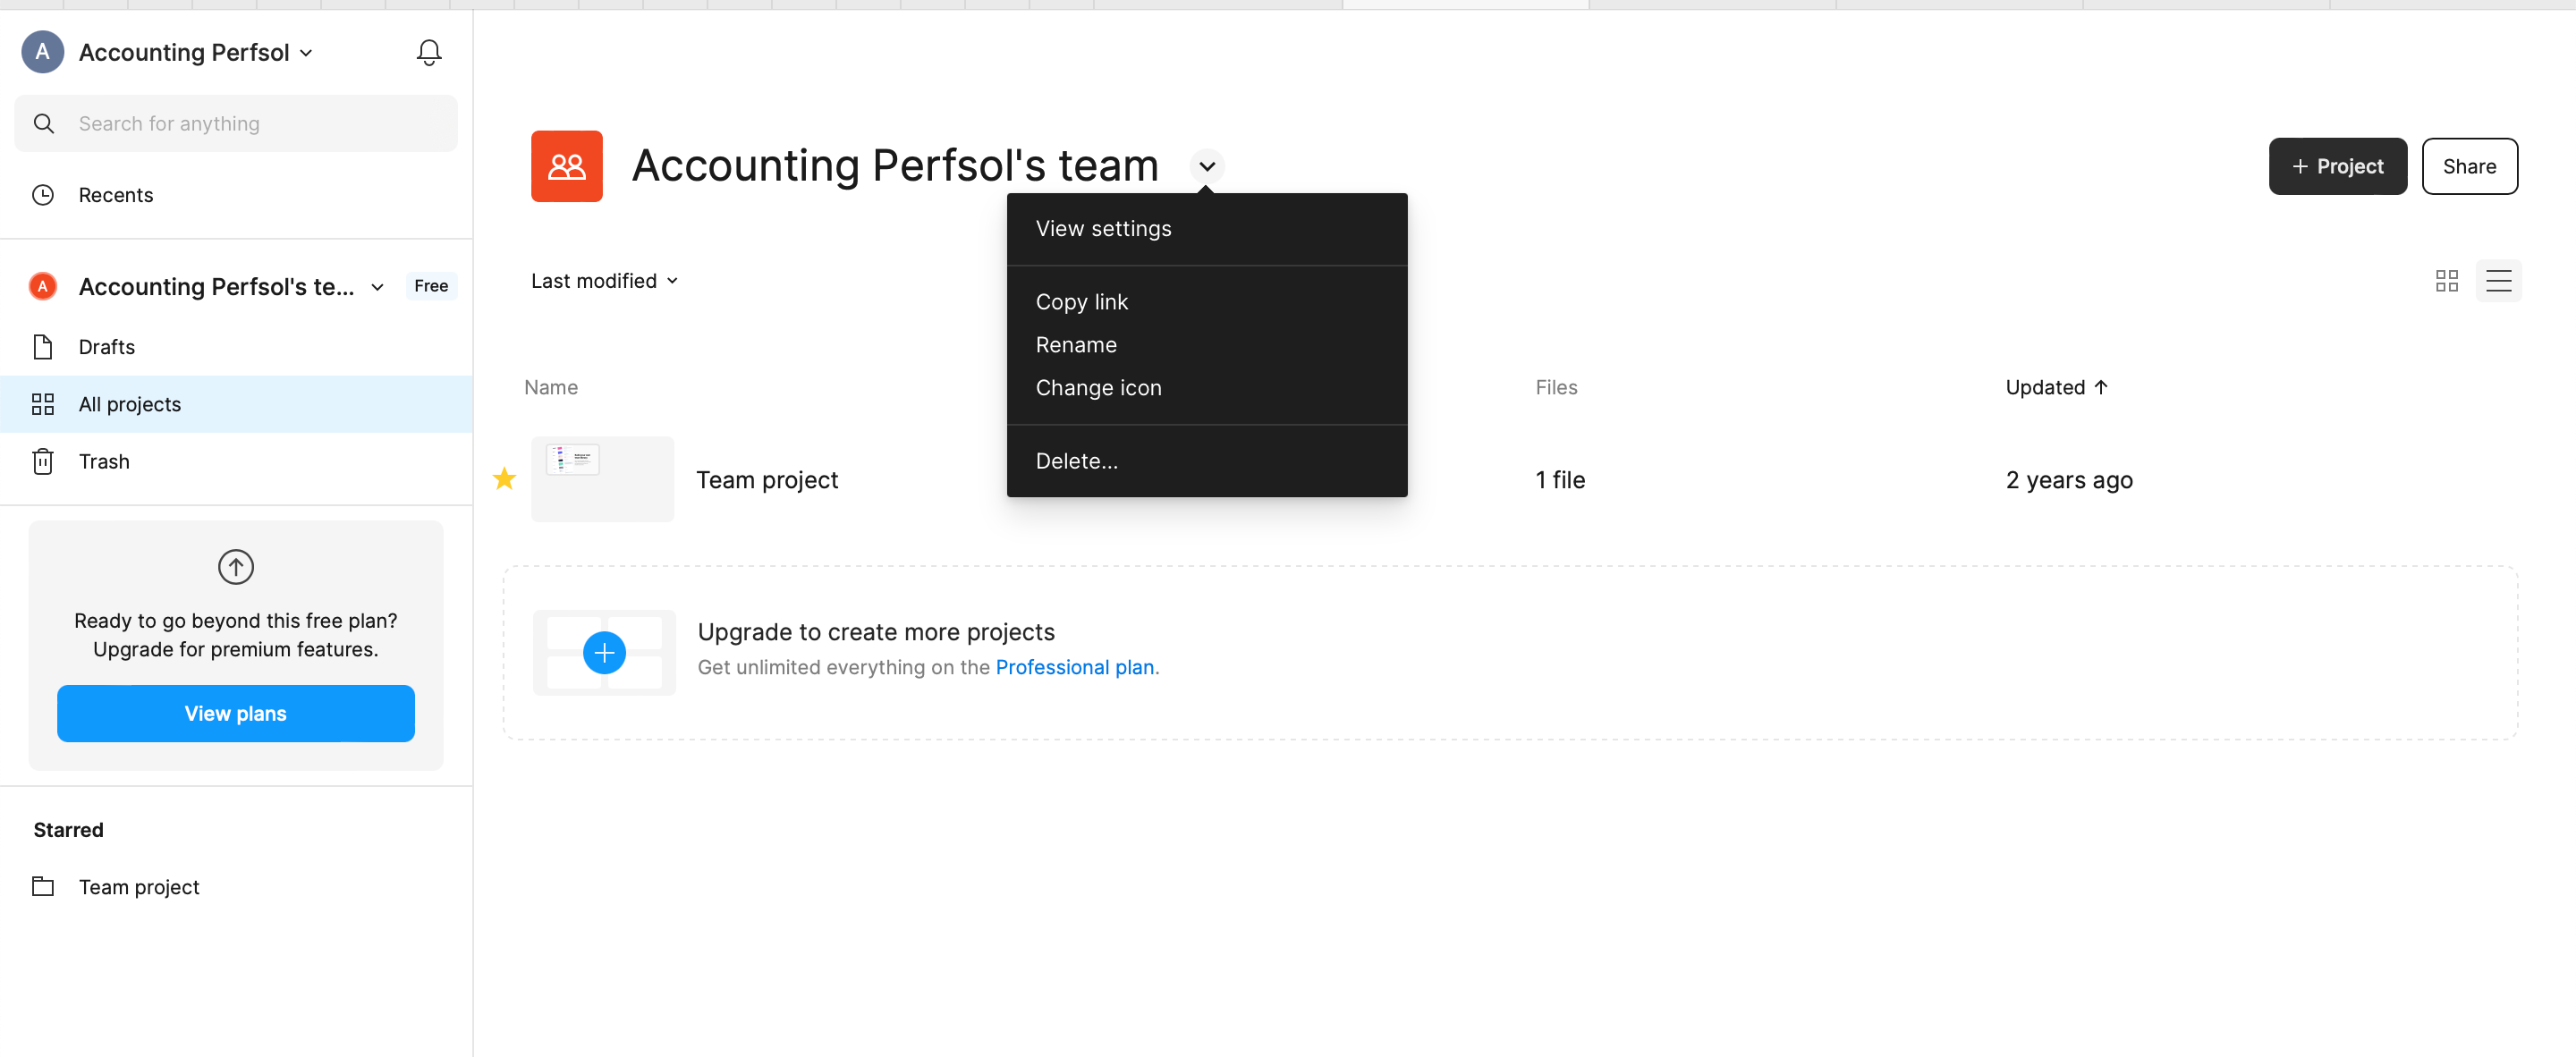
Task: Click the blue plus icon to add a project
Action: click(x=604, y=653)
